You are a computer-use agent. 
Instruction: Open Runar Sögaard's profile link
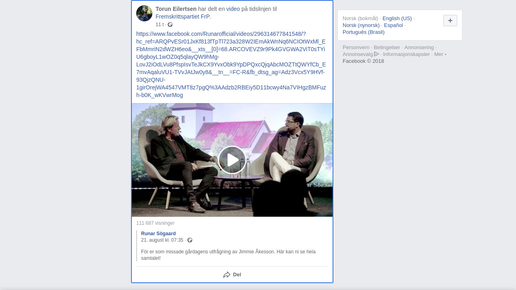[x=158, y=234]
